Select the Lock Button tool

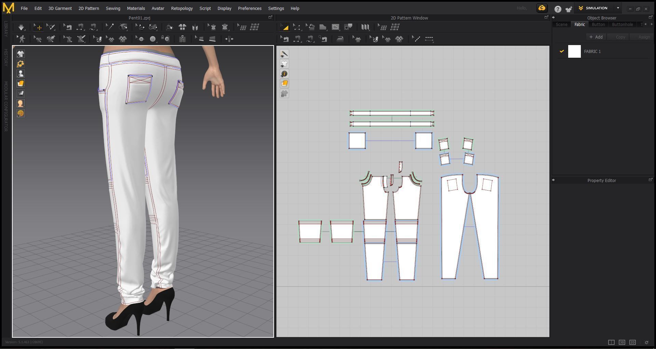(x=165, y=39)
